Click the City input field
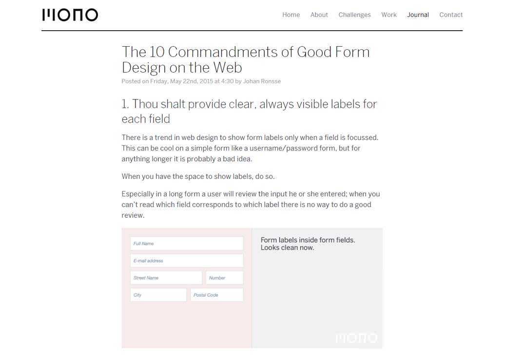The height and width of the screenshot is (357, 507). [x=158, y=295]
